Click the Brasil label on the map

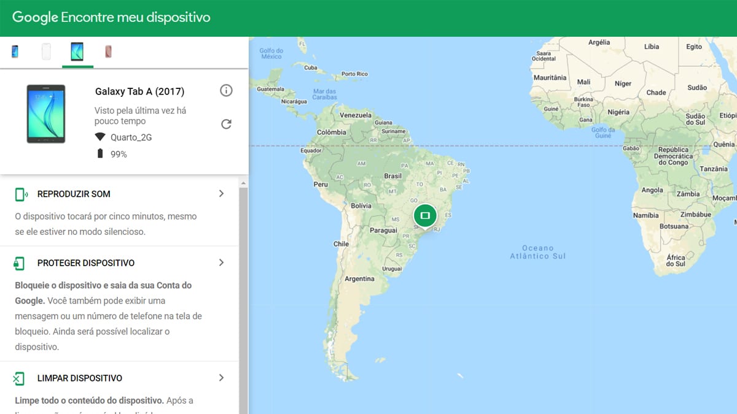392,176
